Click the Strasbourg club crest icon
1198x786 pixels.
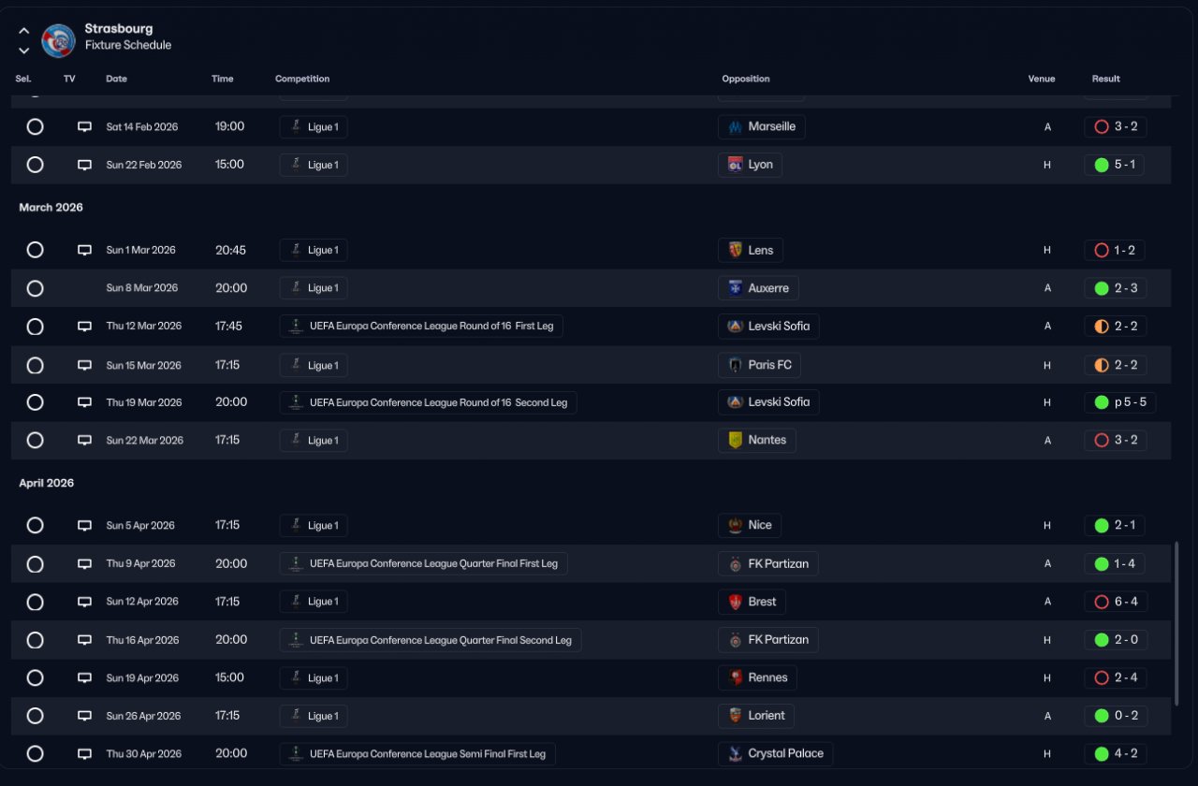(59, 40)
